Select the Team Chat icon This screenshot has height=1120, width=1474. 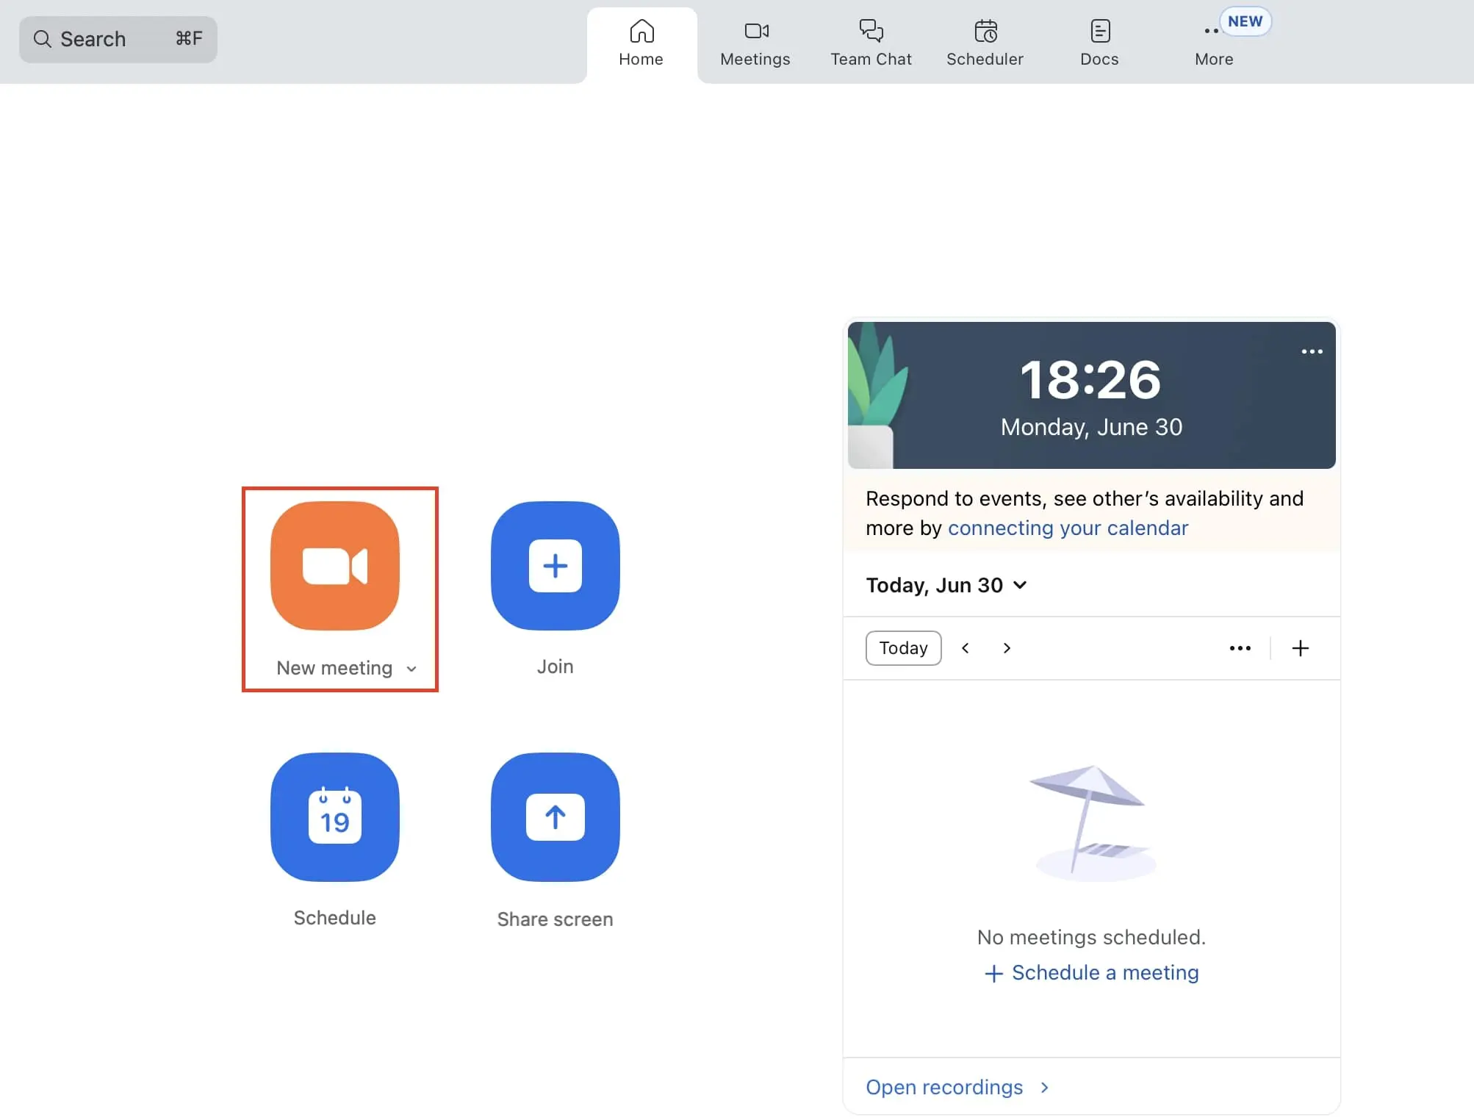pos(871,31)
